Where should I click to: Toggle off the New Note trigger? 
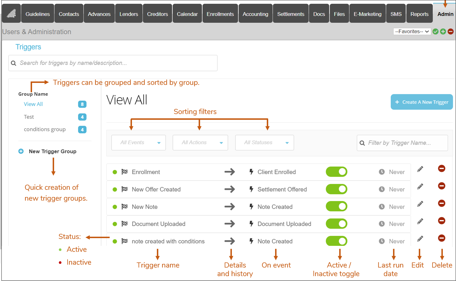[336, 206]
